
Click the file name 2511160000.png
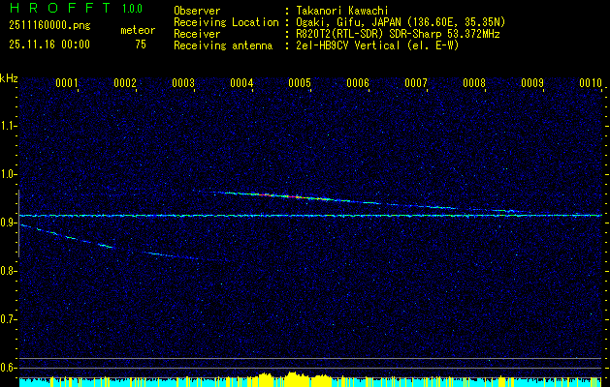(x=49, y=26)
